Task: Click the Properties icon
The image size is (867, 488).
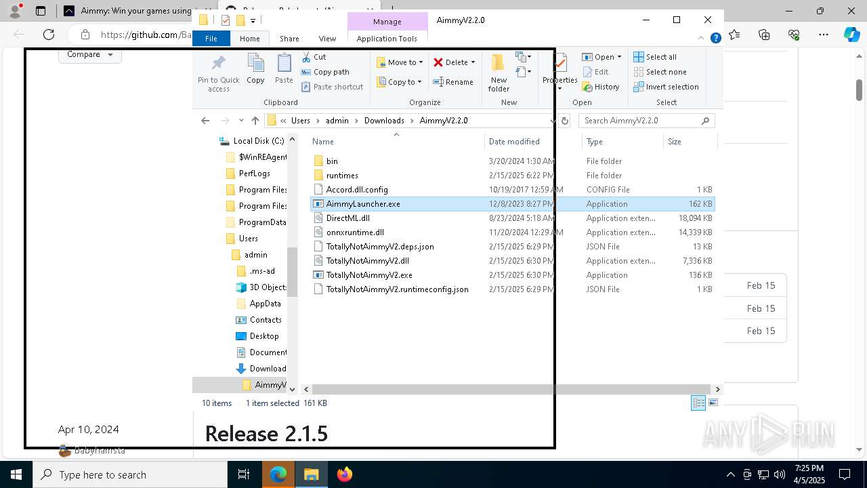Action: [x=559, y=73]
